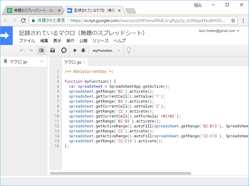
Task: Click the Redo arrow in toolbar
Action: 30,51
